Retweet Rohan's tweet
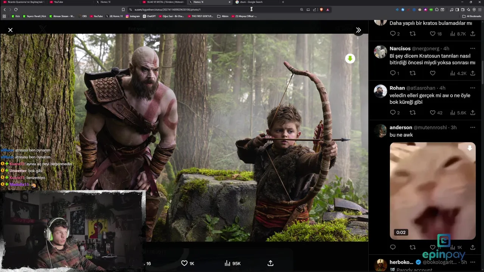 [413, 113]
